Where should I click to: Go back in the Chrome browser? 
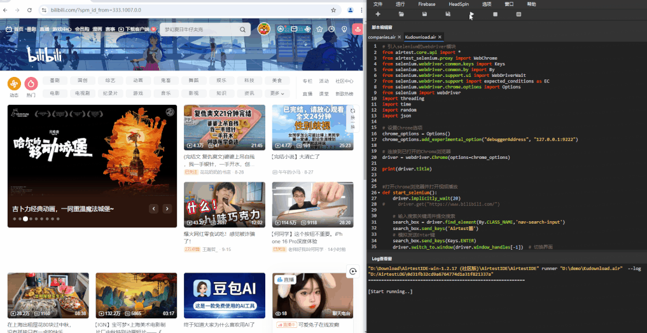6,10
